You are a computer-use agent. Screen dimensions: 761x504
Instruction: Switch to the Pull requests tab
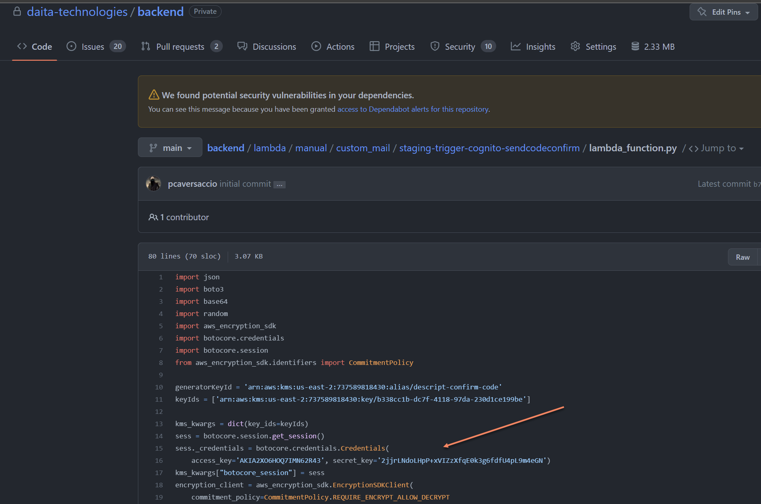pyautogui.click(x=180, y=46)
